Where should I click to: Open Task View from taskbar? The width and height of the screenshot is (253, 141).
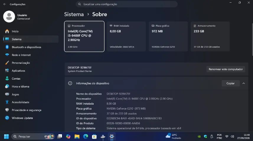tap(60, 137)
